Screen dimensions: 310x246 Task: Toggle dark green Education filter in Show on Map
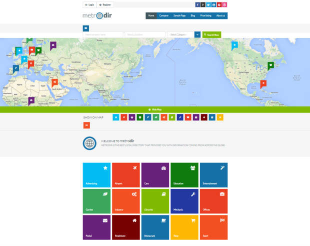pos(140,117)
